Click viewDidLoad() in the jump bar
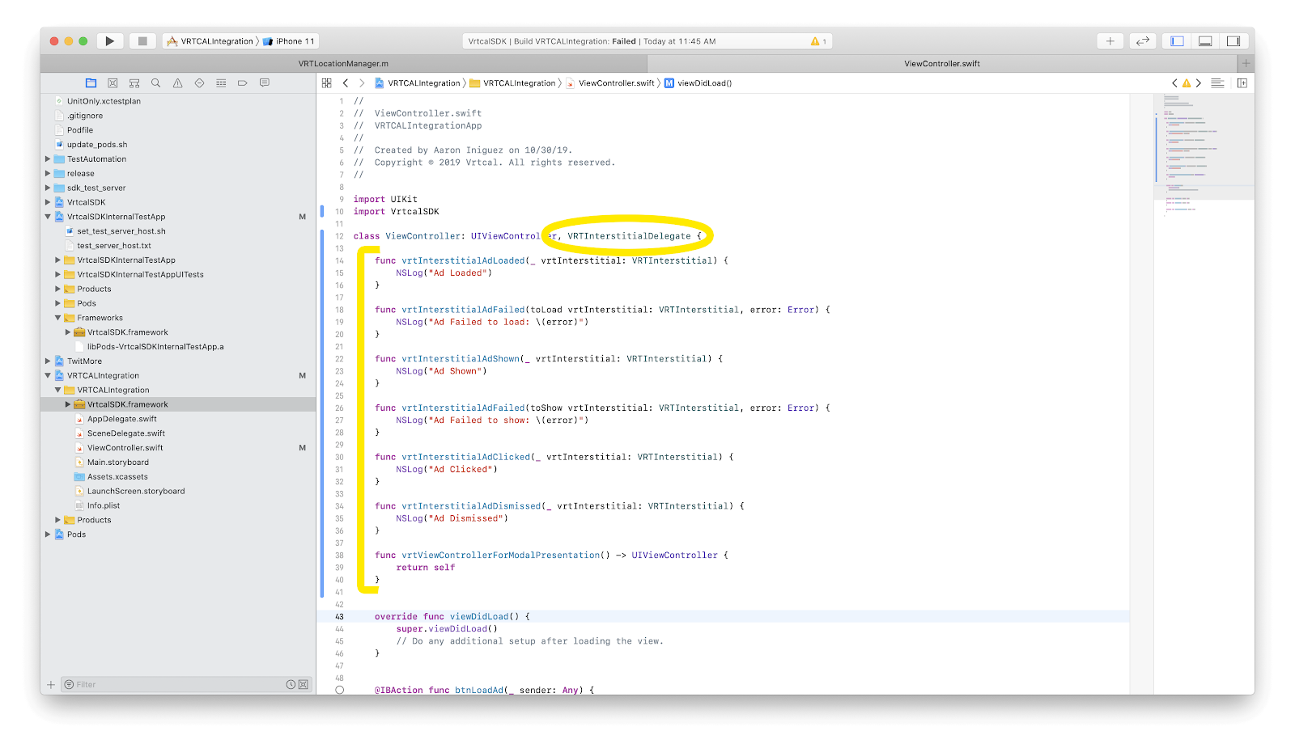 point(703,83)
